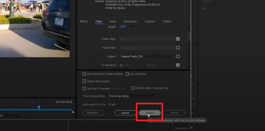Image resolution: width=265 pixels, height=131 pixels.
Task: Click the export settings vertical scrollbar
Action: pyautogui.click(x=189, y=36)
